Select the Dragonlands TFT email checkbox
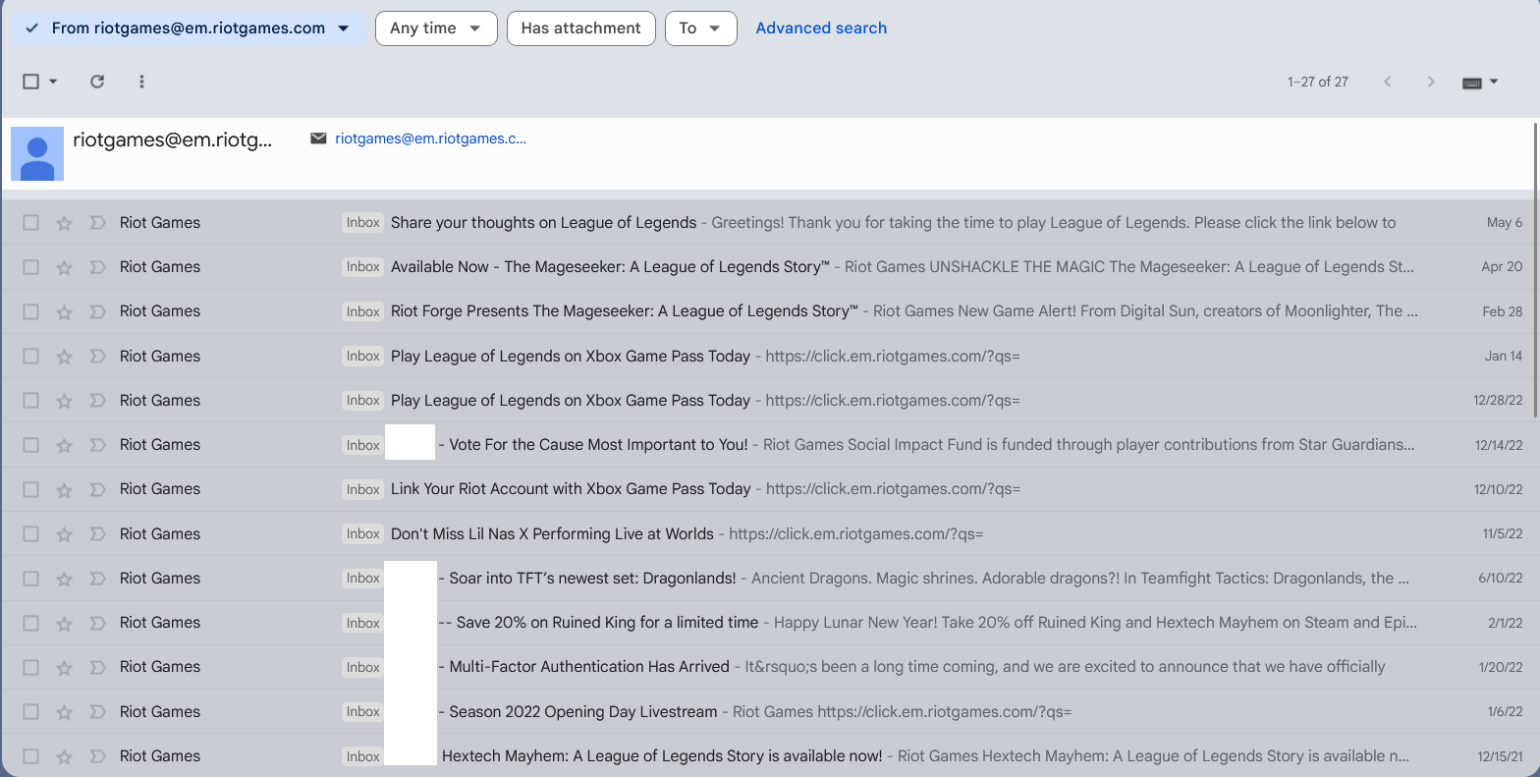The width and height of the screenshot is (1540, 777). click(x=31, y=579)
